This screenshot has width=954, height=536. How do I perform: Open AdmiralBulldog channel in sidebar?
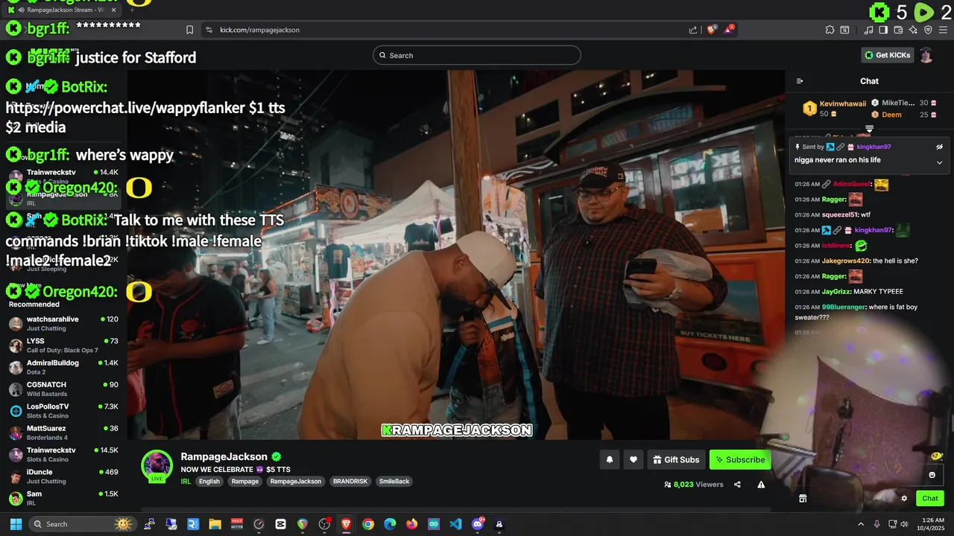click(x=63, y=367)
